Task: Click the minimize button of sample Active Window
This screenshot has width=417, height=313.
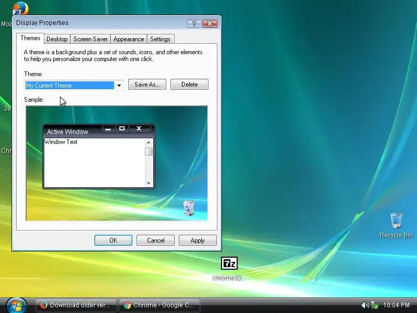Action: coord(108,128)
